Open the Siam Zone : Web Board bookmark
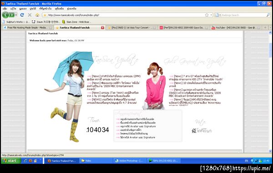Viewport: 273px width, 173px height. 76,22
